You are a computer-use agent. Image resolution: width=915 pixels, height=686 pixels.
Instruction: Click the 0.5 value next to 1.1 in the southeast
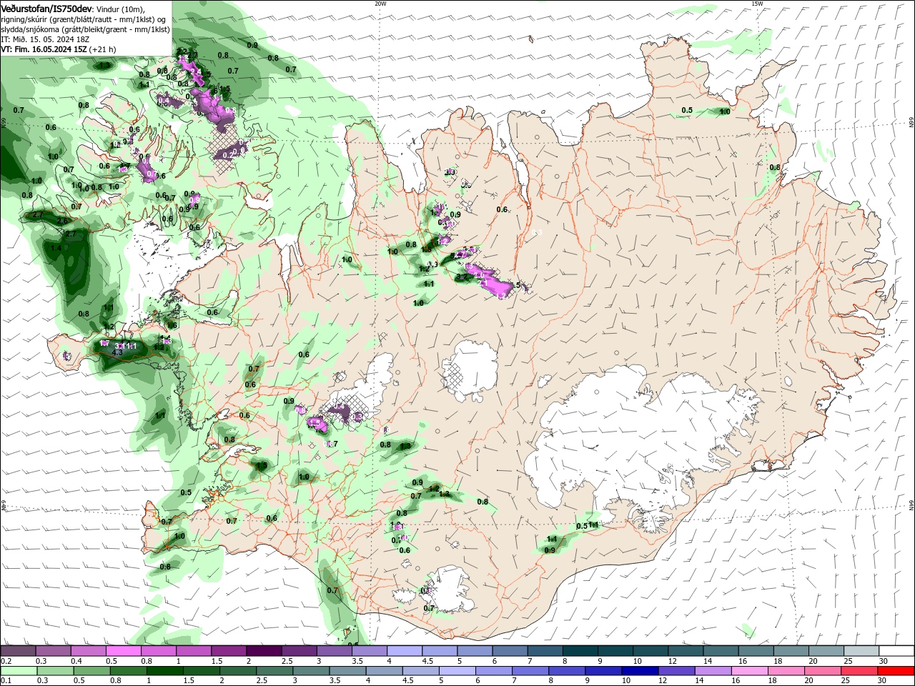pyautogui.click(x=582, y=526)
